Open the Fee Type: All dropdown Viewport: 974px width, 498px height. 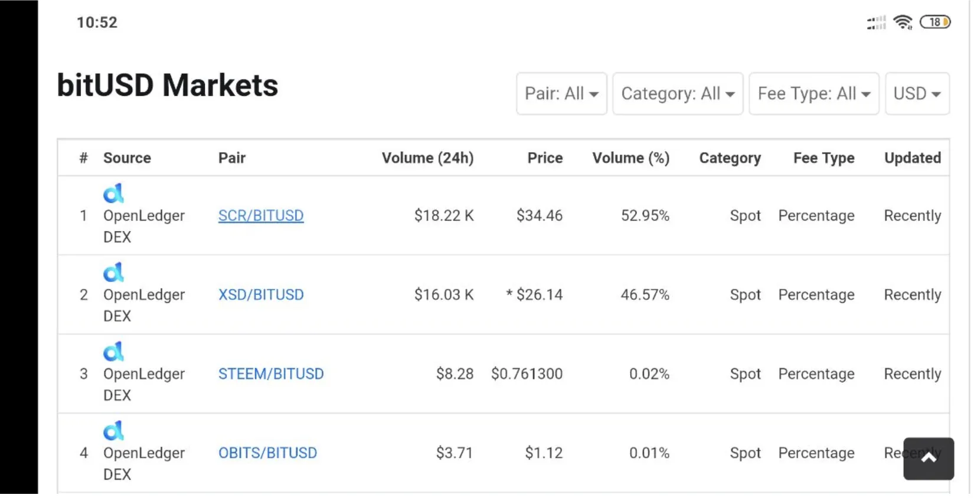coord(813,93)
